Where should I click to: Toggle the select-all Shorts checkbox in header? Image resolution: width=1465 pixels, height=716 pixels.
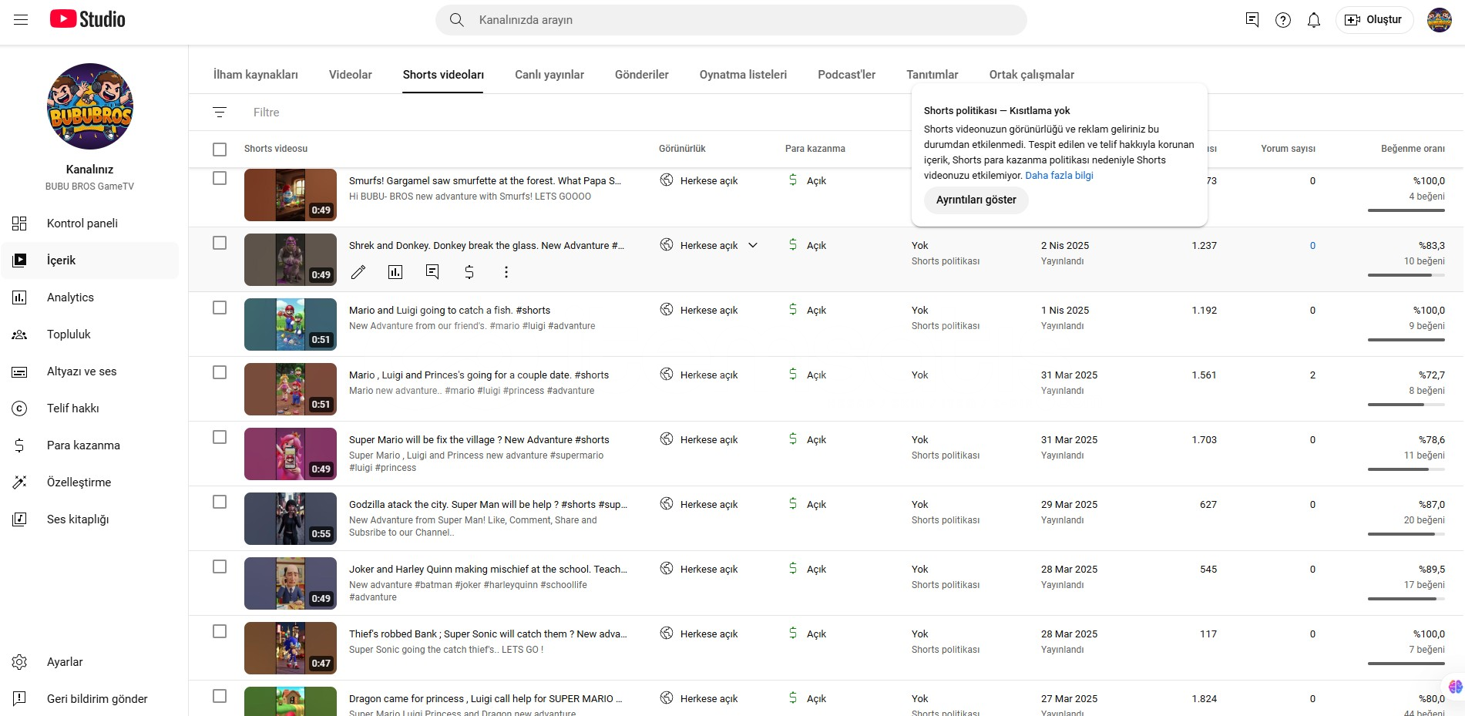[x=220, y=150]
